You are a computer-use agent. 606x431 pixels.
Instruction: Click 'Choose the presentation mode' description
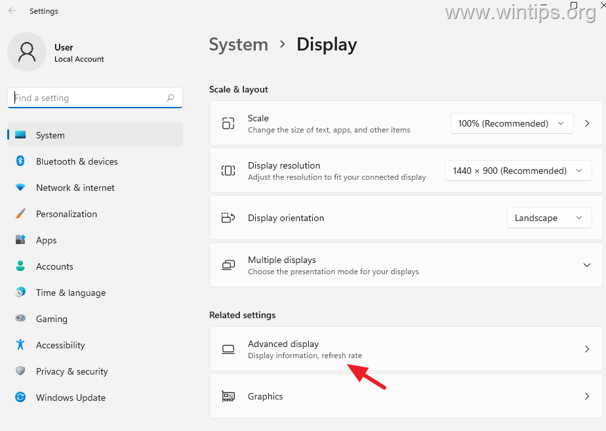(x=333, y=272)
